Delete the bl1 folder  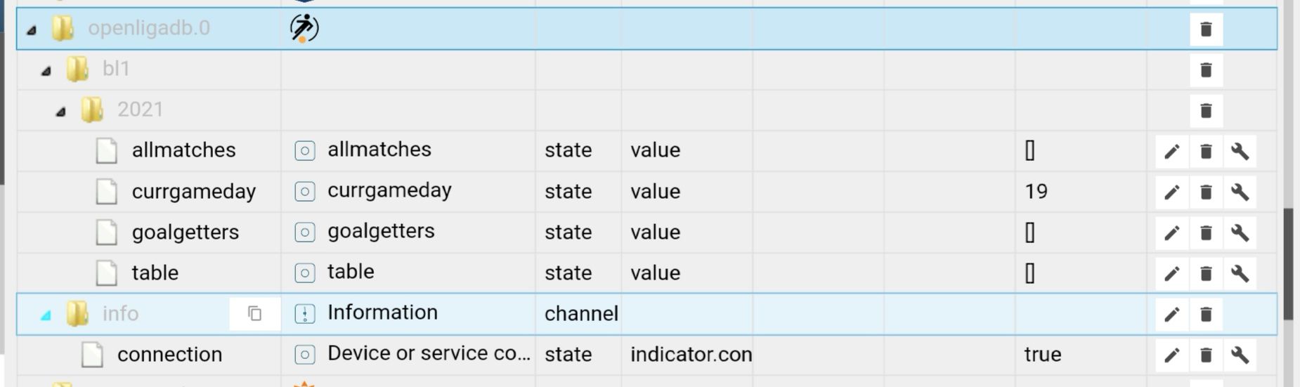click(1206, 70)
